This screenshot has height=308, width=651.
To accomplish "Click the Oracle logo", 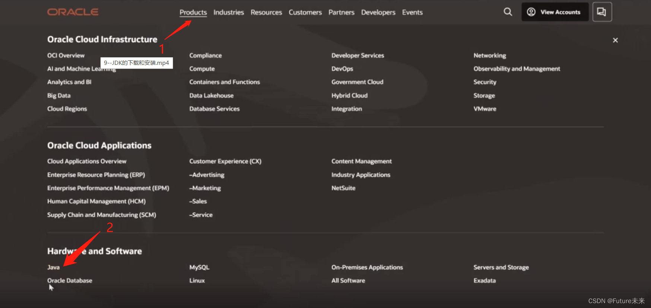I will coord(73,12).
